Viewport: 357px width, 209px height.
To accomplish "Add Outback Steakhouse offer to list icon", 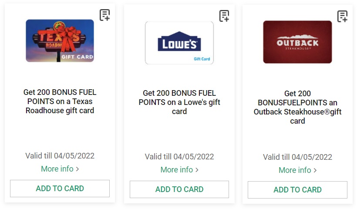I will 343,17.
